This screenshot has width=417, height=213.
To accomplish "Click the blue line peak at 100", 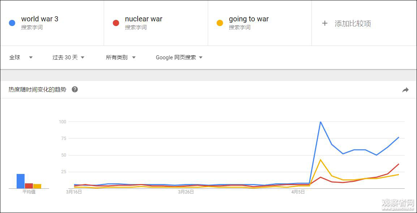I will click(x=321, y=122).
